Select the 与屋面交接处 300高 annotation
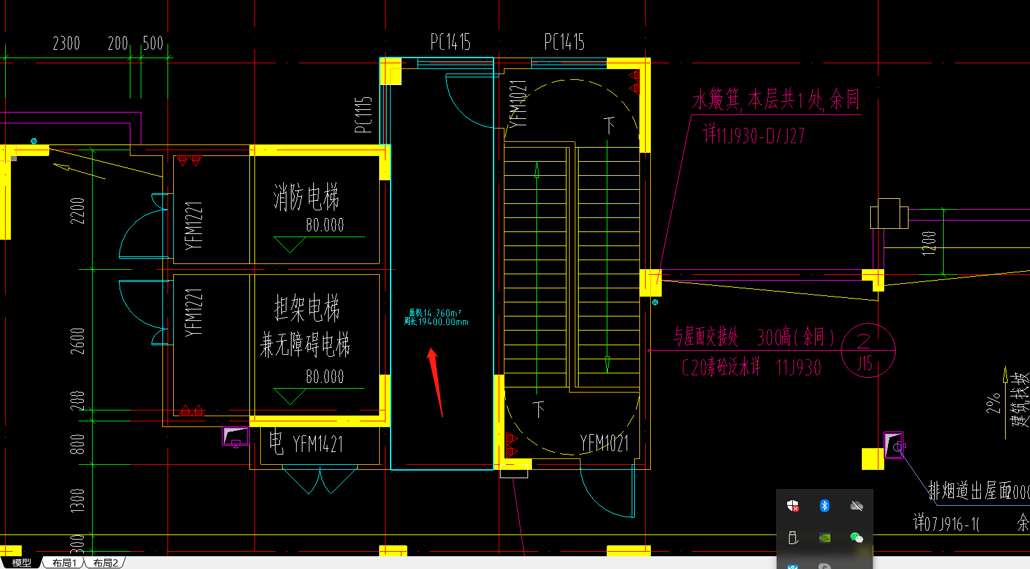1030x569 pixels. coord(754,336)
